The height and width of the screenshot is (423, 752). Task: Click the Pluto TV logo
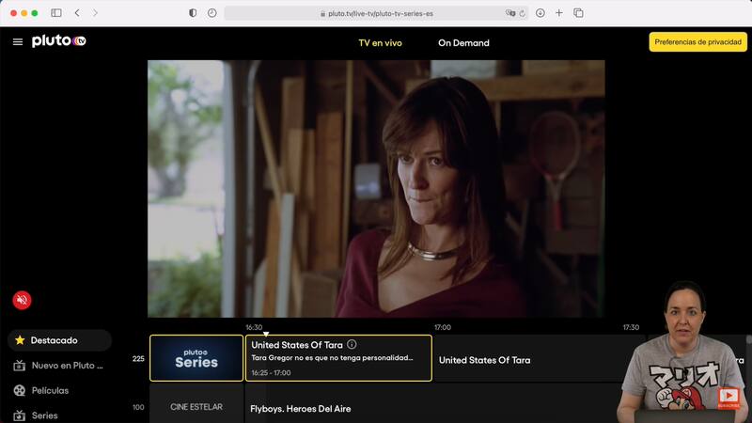[58, 41]
